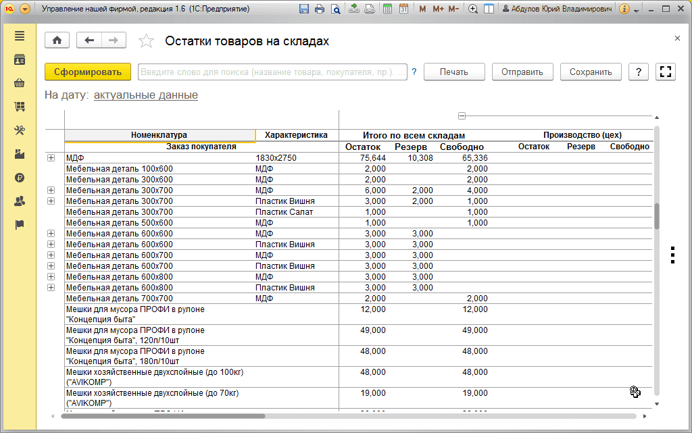The height and width of the screenshot is (433, 692).
Task: Click the zoom magnifier icon
Action: pos(473,9)
